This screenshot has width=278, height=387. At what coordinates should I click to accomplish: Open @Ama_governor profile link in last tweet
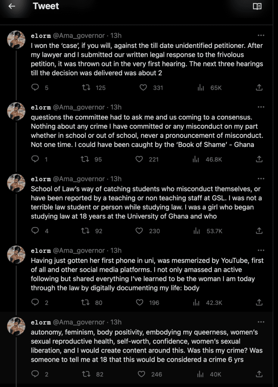[79, 322]
